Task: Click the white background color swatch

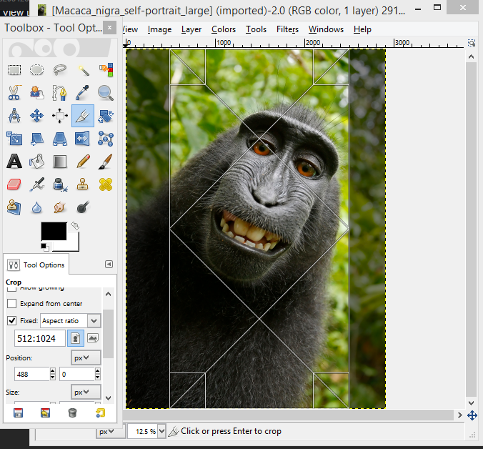Action: click(x=71, y=245)
